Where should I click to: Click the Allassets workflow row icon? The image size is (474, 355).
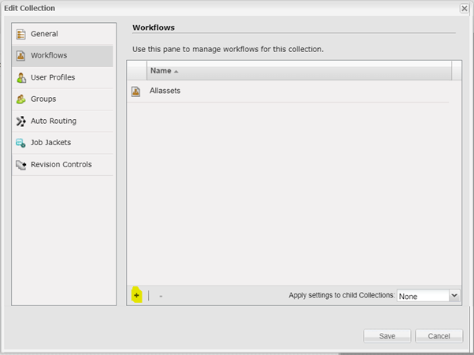pyautogui.click(x=135, y=92)
